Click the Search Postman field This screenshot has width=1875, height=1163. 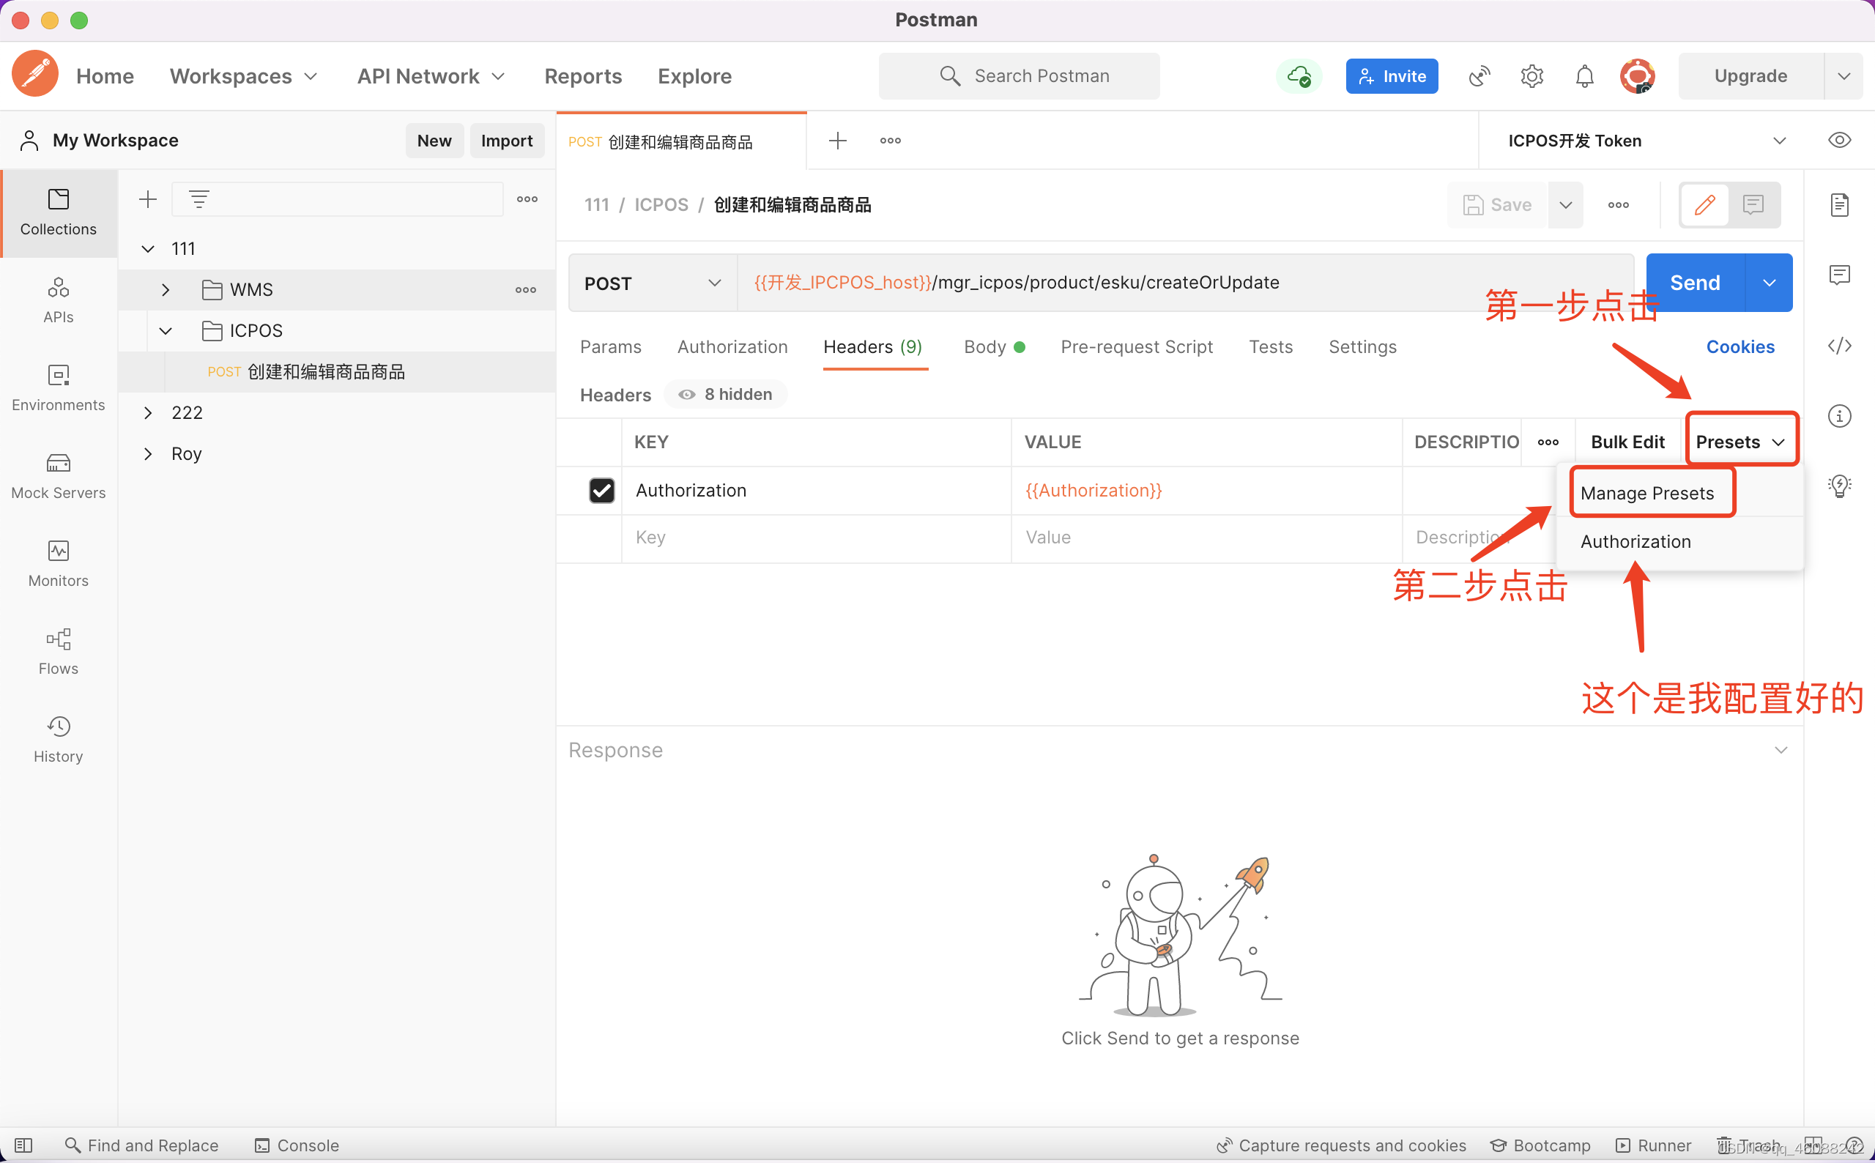pos(1019,76)
